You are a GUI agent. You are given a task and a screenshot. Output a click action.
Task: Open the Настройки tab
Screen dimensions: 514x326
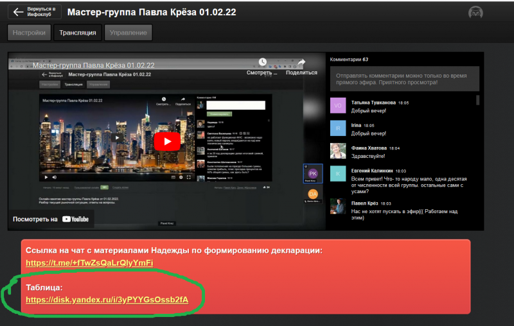(29, 33)
